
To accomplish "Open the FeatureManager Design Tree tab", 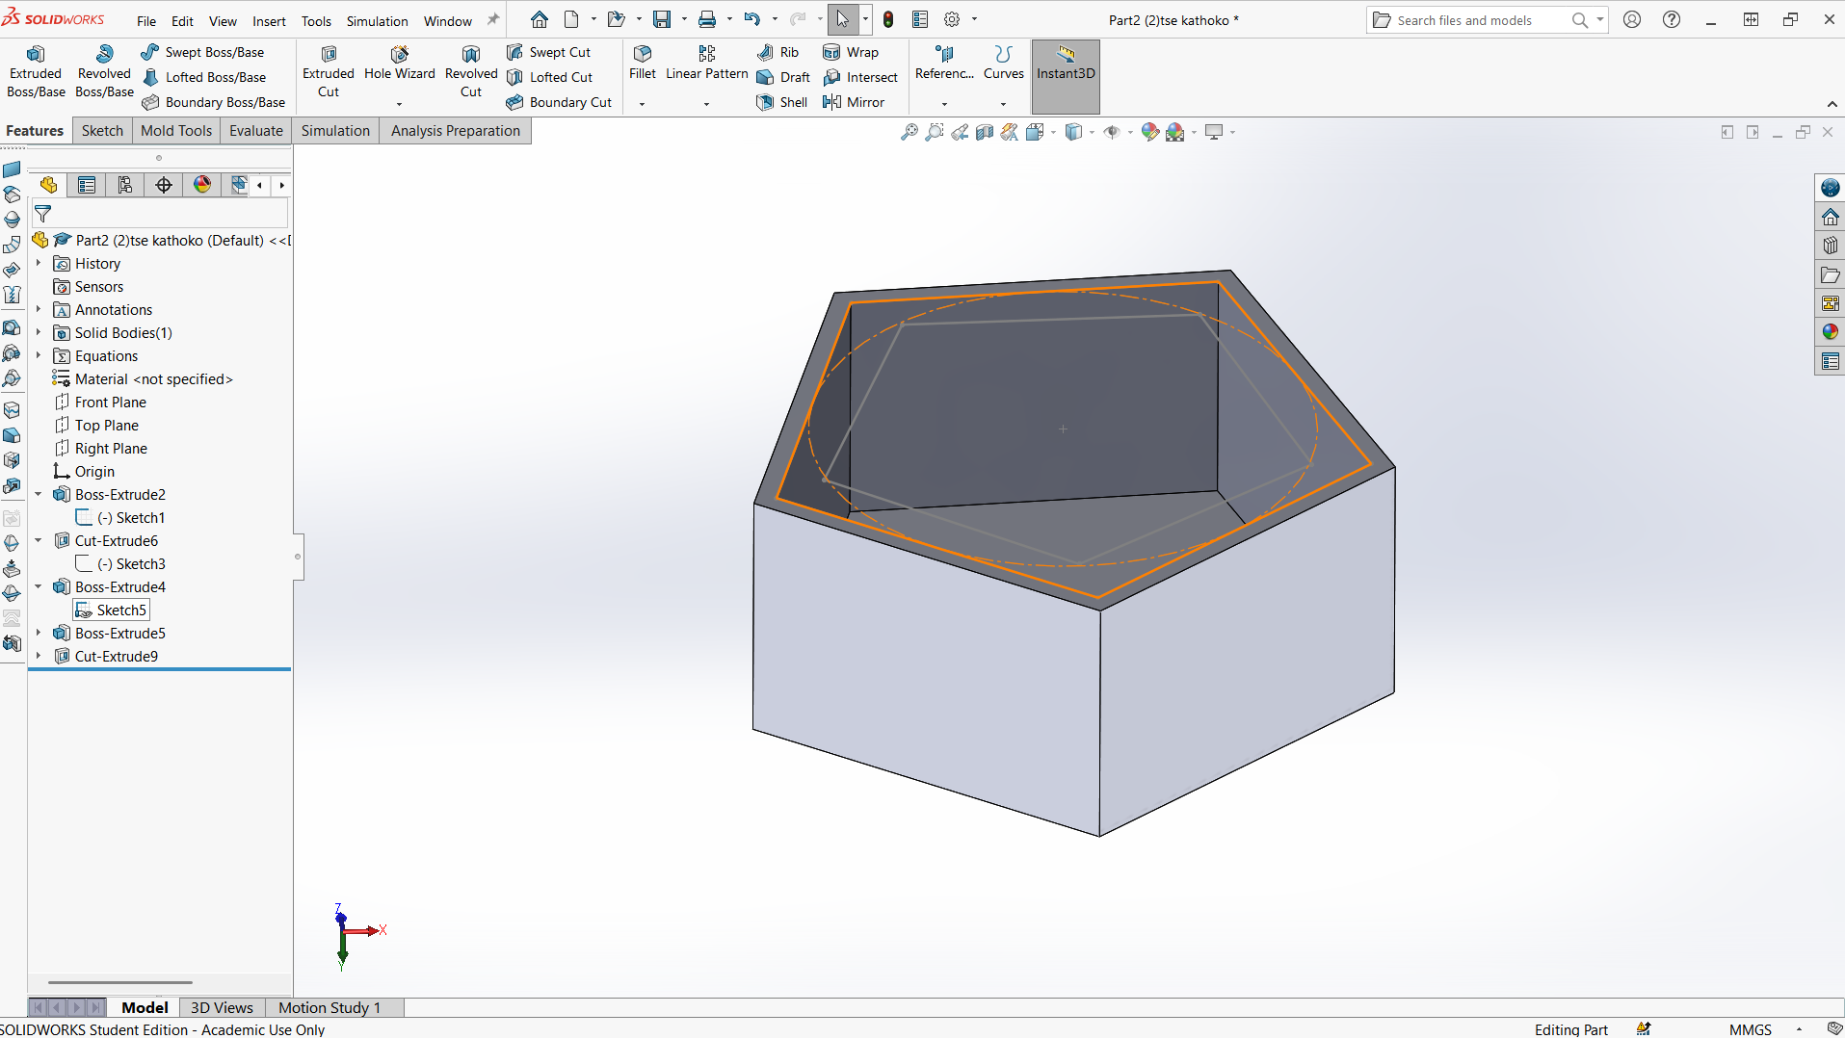I will point(49,185).
